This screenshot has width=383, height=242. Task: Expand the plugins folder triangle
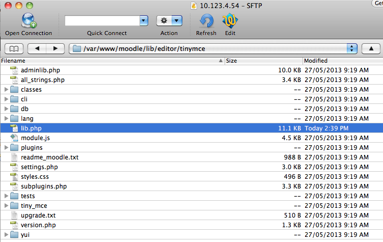coord(6,148)
